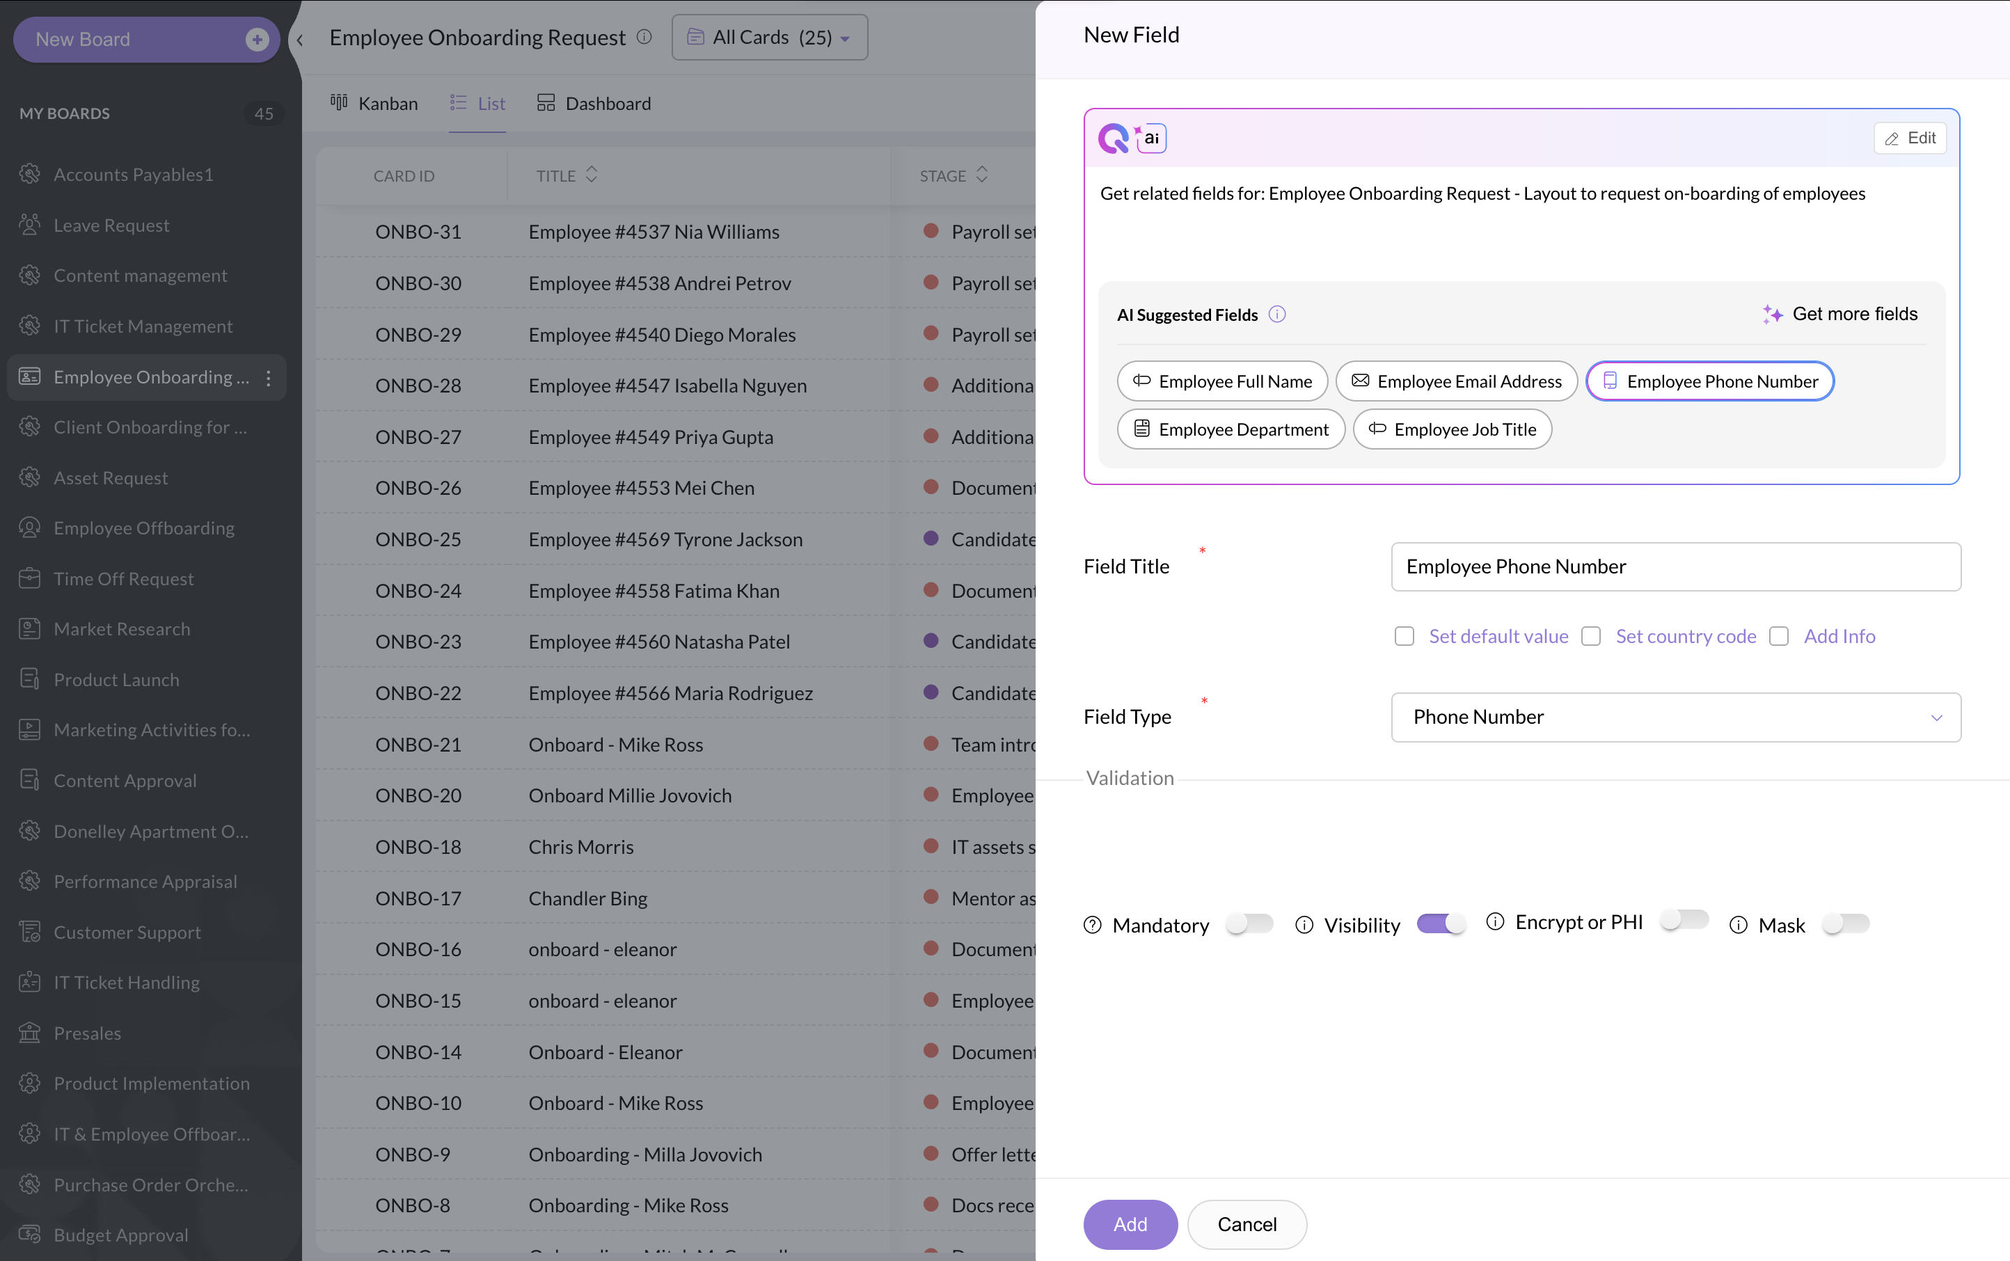The height and width of the screenshot is (1261, 2010).
Task: Click info icon next to Employee Onboarding Request title
Action: click(644, 37)
